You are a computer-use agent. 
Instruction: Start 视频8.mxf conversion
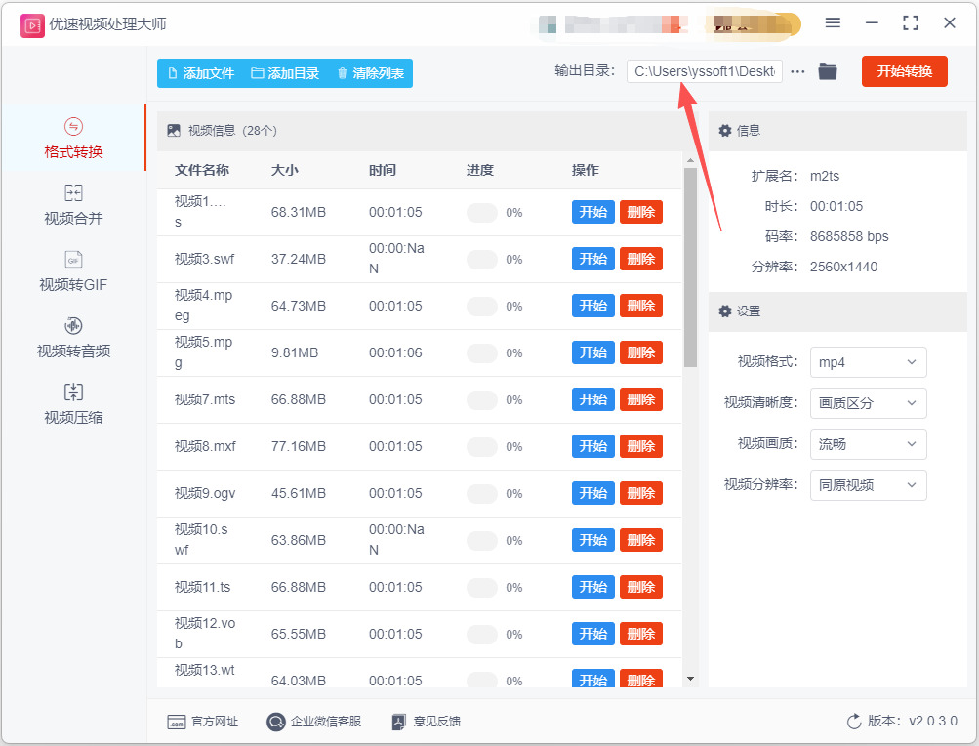[593, 446]
